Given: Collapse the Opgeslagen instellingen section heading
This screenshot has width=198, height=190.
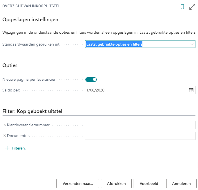Looking at the screenshot, I should click(30, 20).
